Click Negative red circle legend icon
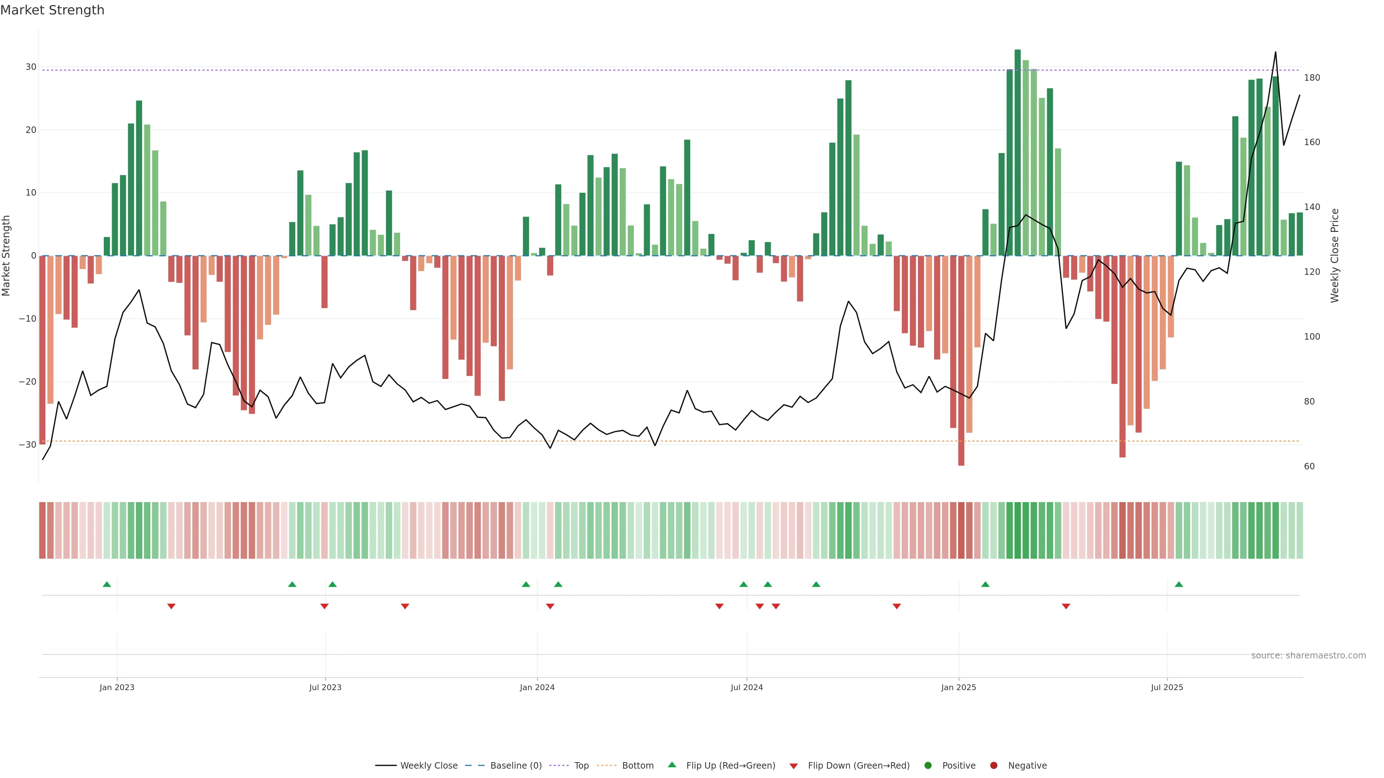 point(993,765)
